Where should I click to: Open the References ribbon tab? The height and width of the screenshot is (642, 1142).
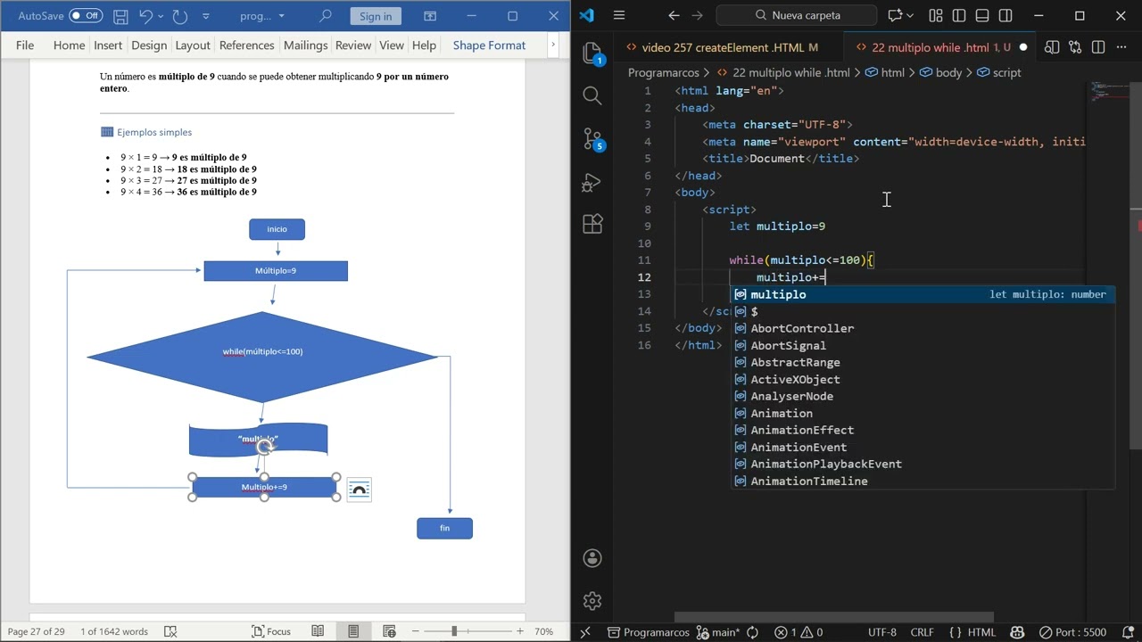[x=246, y=45]
